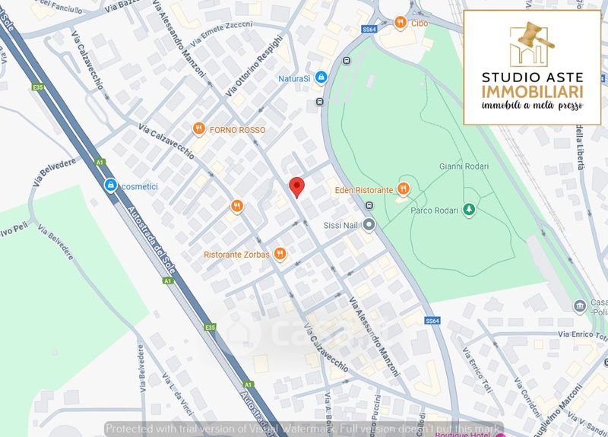Screen dimensions: 608x437
Task: Select the FORNO ROSSO restaurant icon
Action: 199,129
